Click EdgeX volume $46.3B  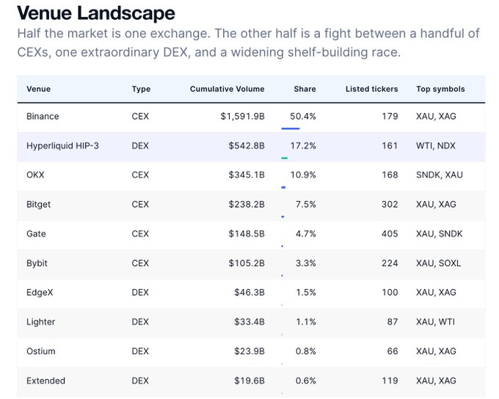point(249,293)
